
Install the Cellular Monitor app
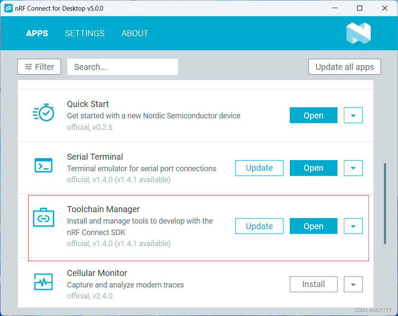click(314, 284)
